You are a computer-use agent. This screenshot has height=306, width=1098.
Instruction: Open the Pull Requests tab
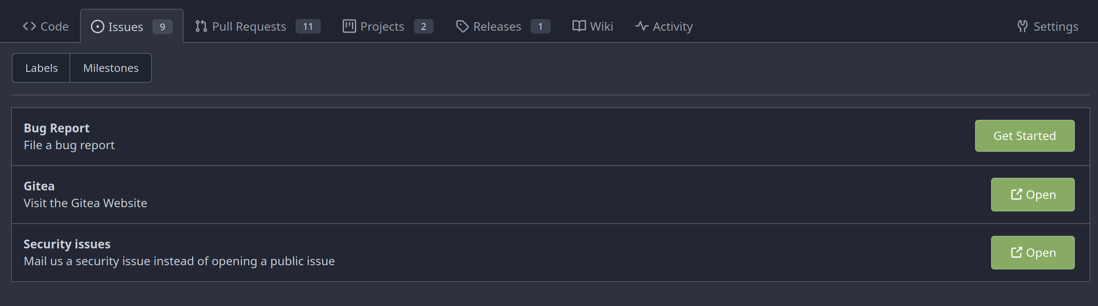tap(258, 26)
